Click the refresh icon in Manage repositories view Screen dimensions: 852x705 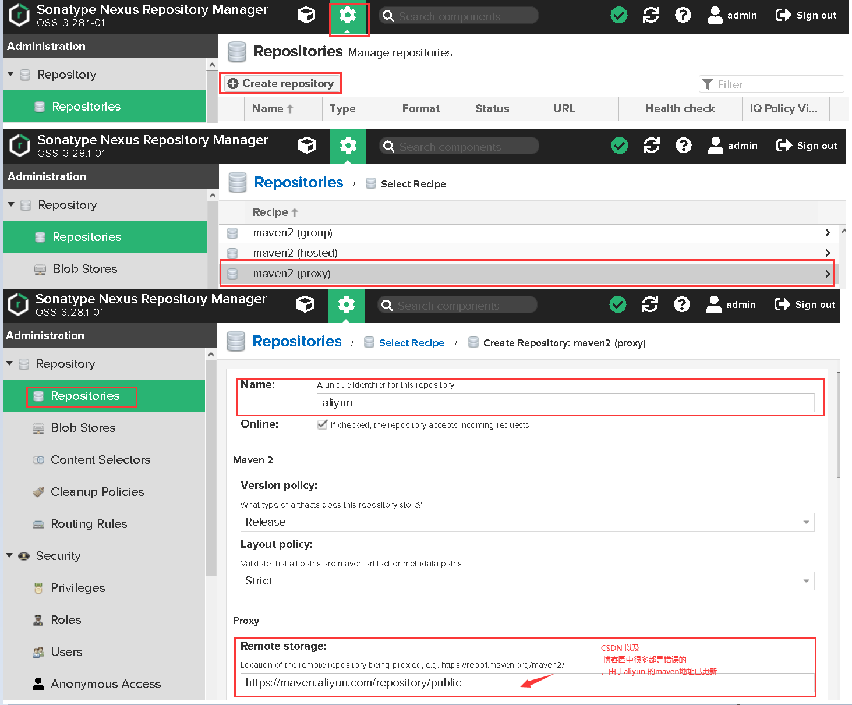coord(651,15)
